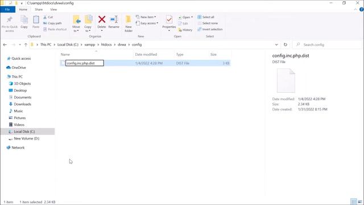The height and width of the screenshot is (205, 364).
Task: Switch to large thumbnails view icon
Action: pyautogui.click(x=360, y=202)
